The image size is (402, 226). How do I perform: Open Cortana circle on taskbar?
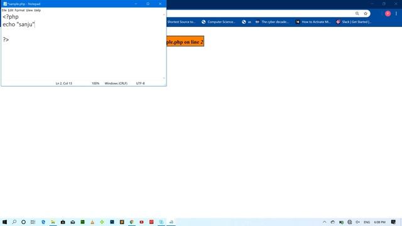pyautogui.click(x=23, y=222)
